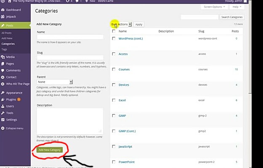
Task: Sort by the Description column header
Action: click(x=166, y=31)
